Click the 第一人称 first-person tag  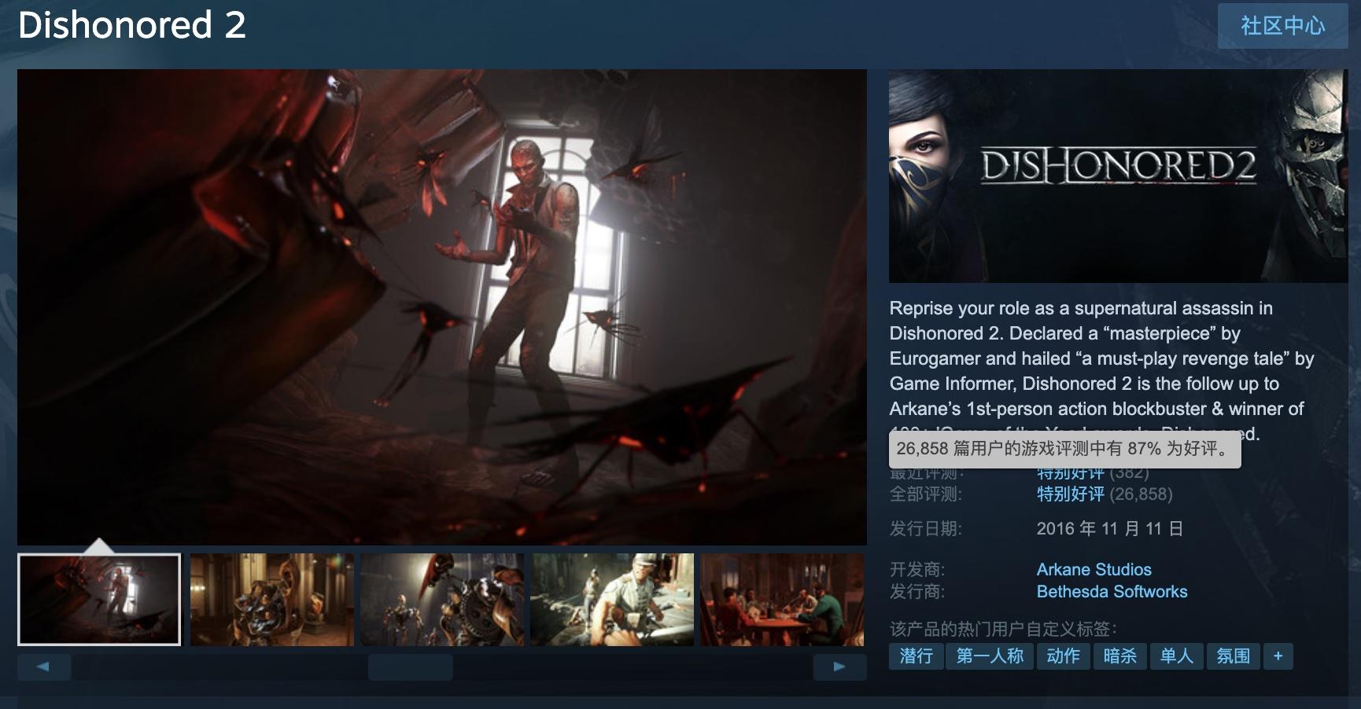pos(990,656)
